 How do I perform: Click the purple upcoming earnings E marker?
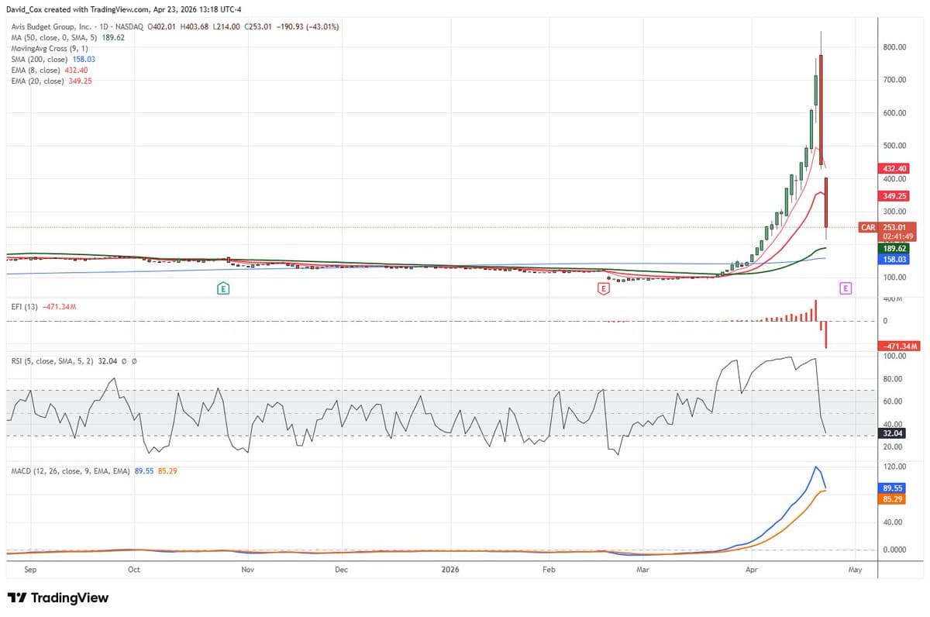pyautogui.click(x=846, y=288)
